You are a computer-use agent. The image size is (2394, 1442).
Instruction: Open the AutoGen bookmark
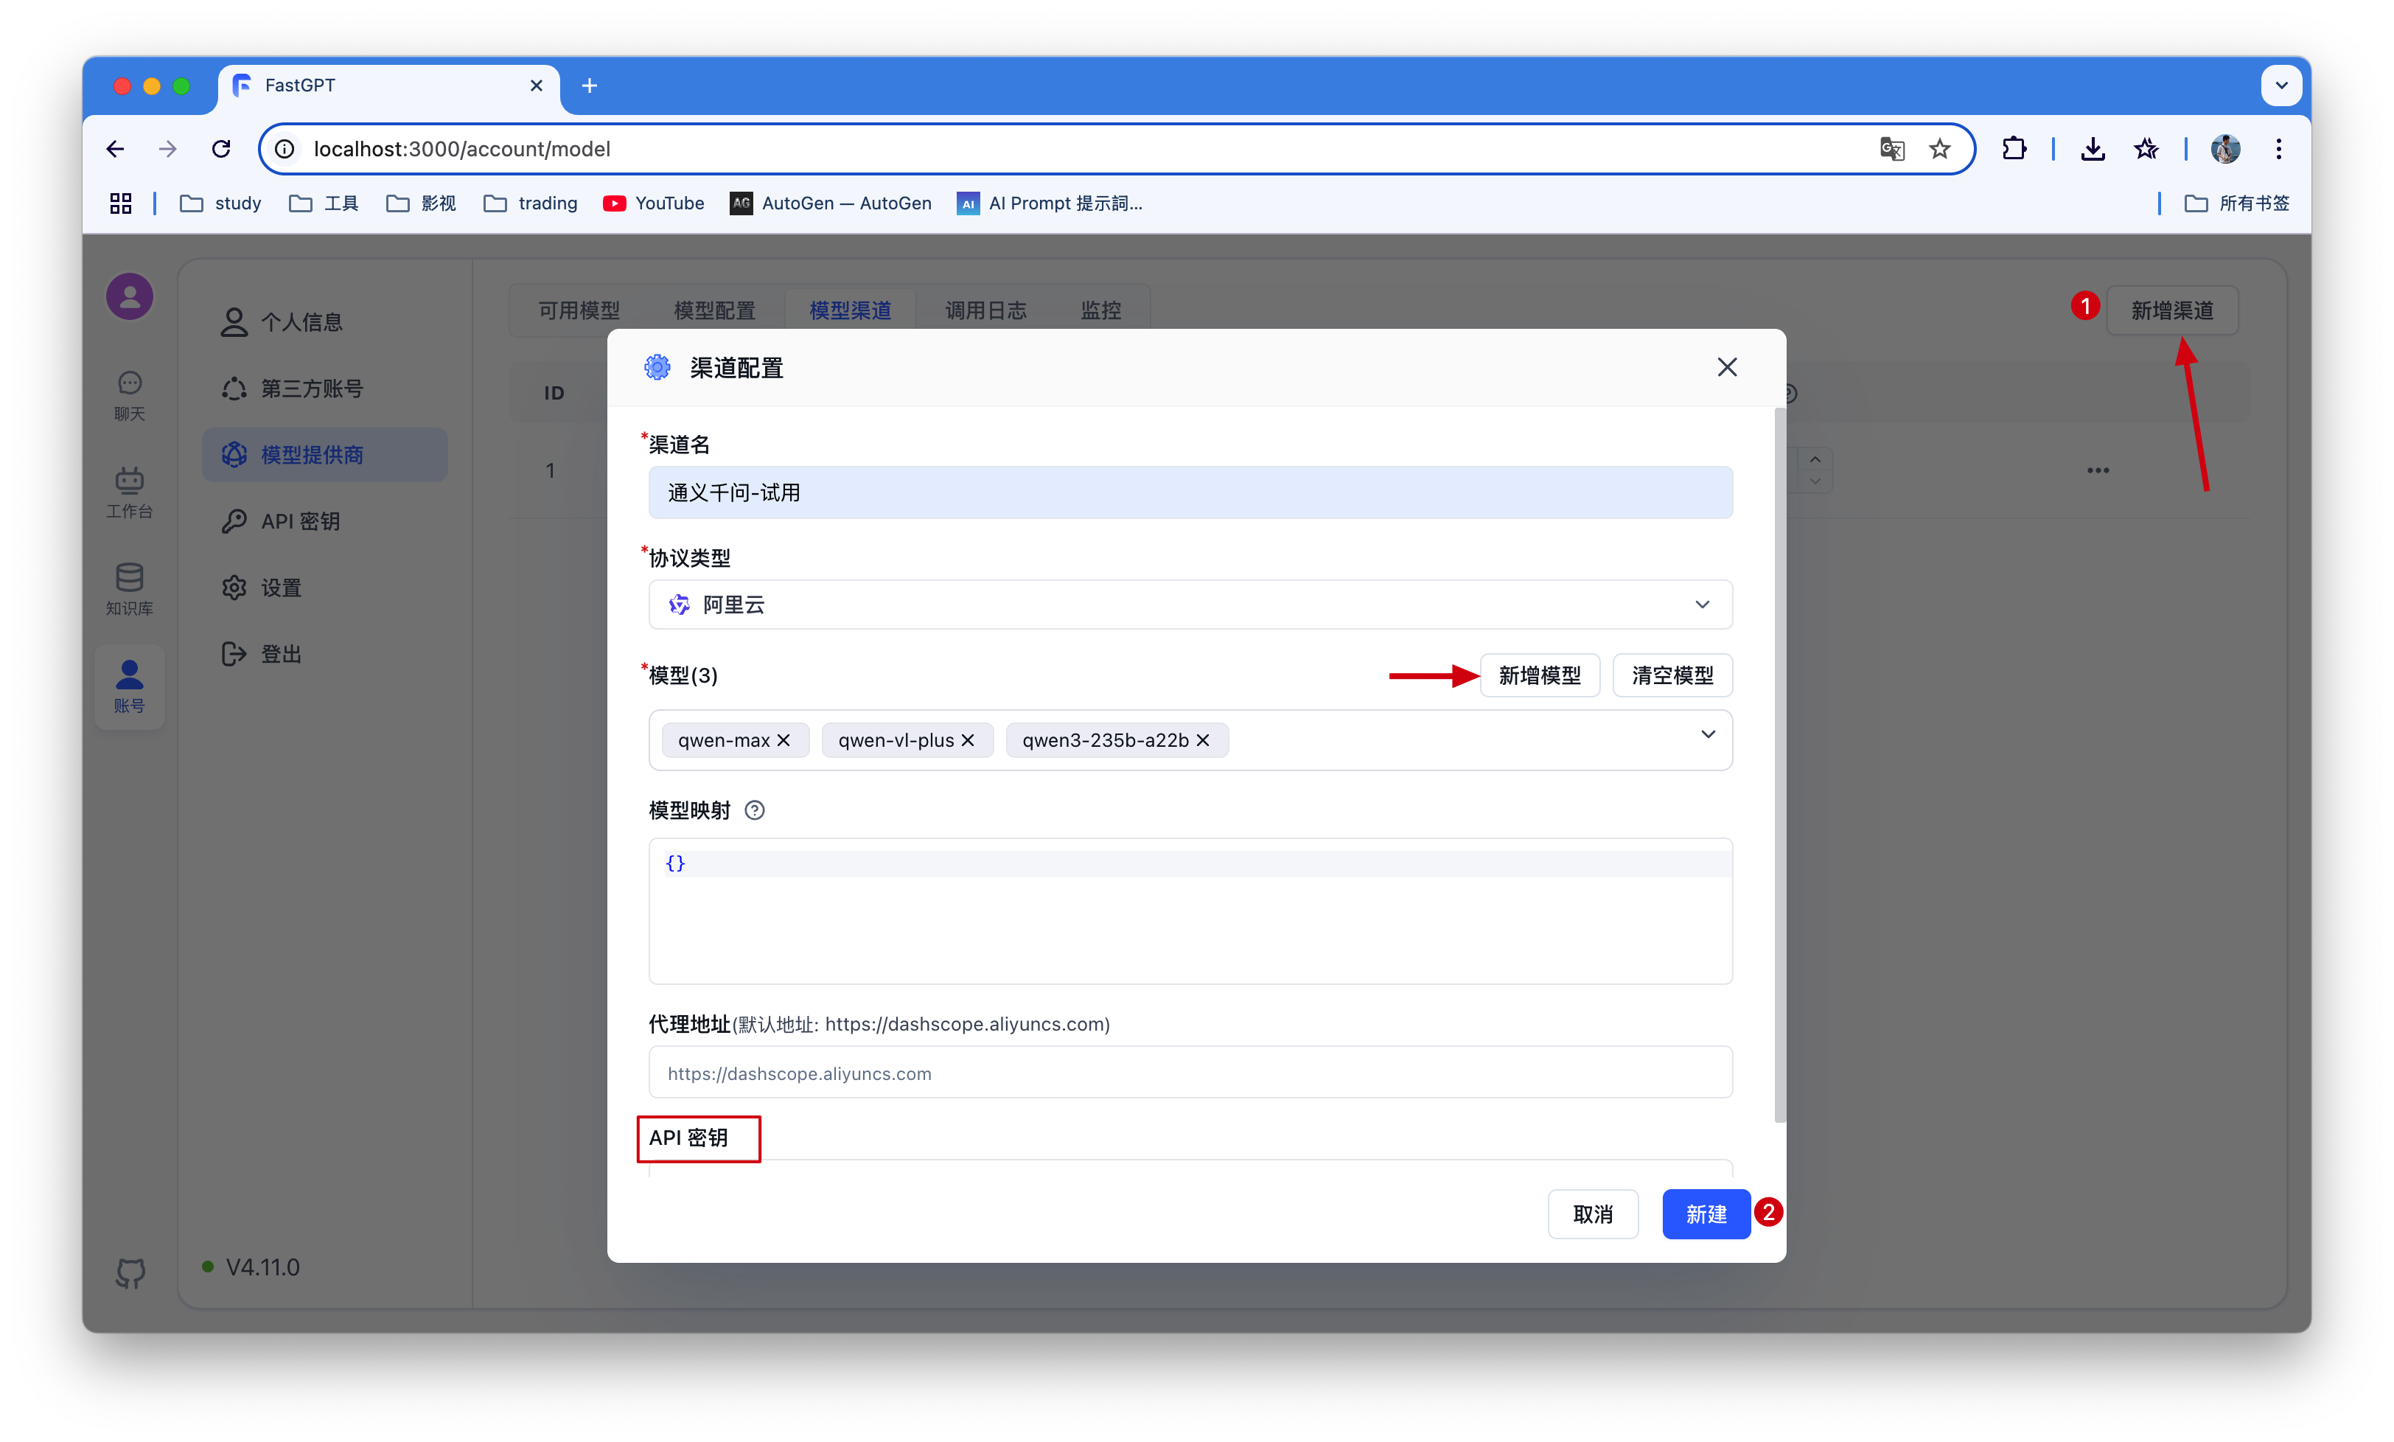point(831,203)
